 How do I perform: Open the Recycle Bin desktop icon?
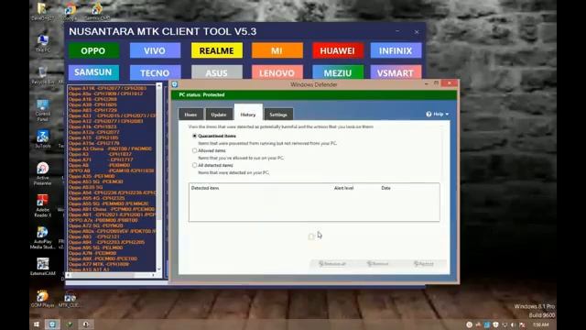coord(43,75)
